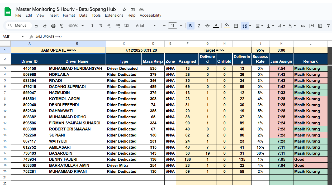Open the fill color picker
332x185 pixels.
click(x=226, y=26)
